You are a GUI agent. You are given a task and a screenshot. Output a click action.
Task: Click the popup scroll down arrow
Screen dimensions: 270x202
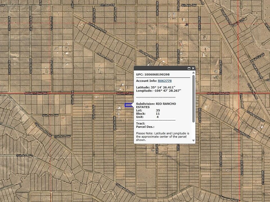(x=193, y=140)
